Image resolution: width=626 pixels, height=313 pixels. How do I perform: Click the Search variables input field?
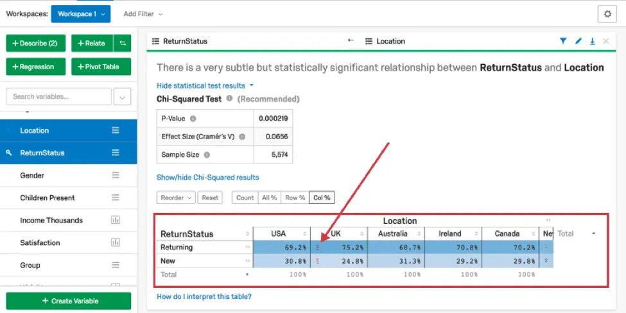pos(58,97)
